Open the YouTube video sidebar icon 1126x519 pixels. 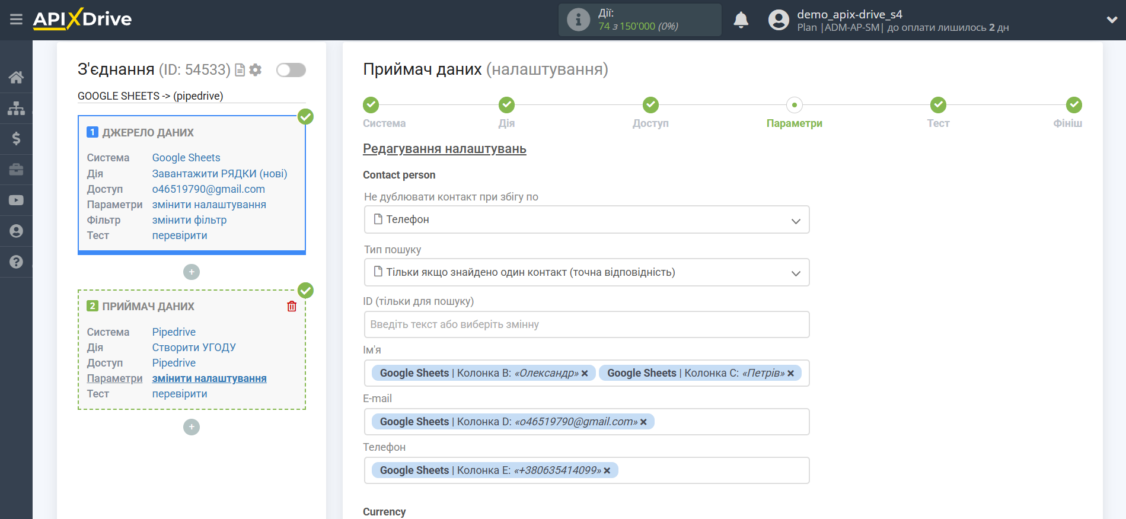coord(16,200)
